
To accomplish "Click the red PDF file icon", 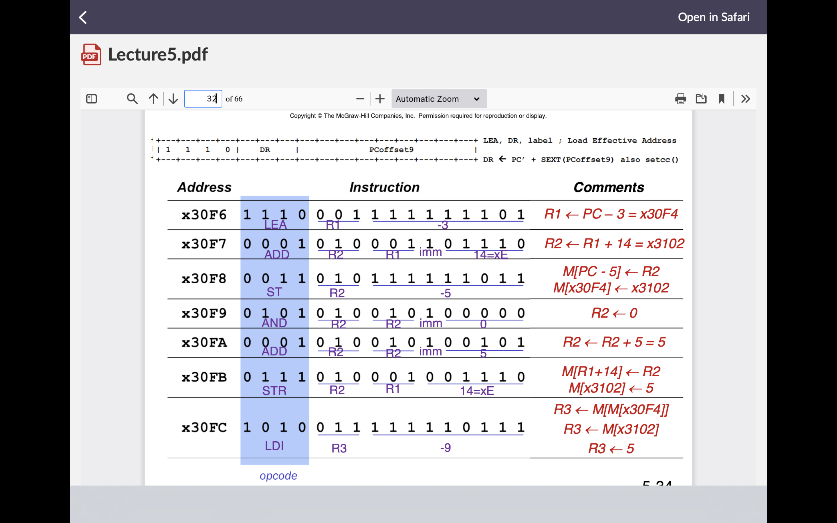I will [91, 54].
